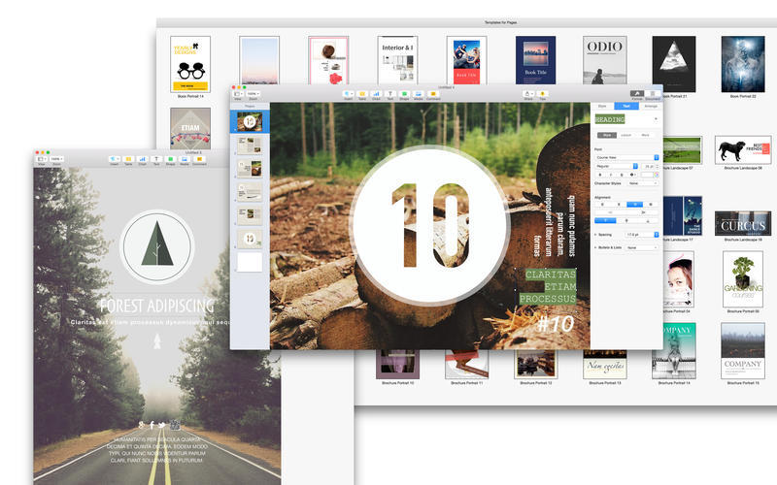The image size is (777, 485).
Task: Open the Courier New font family dropdown
Action: 626,156
